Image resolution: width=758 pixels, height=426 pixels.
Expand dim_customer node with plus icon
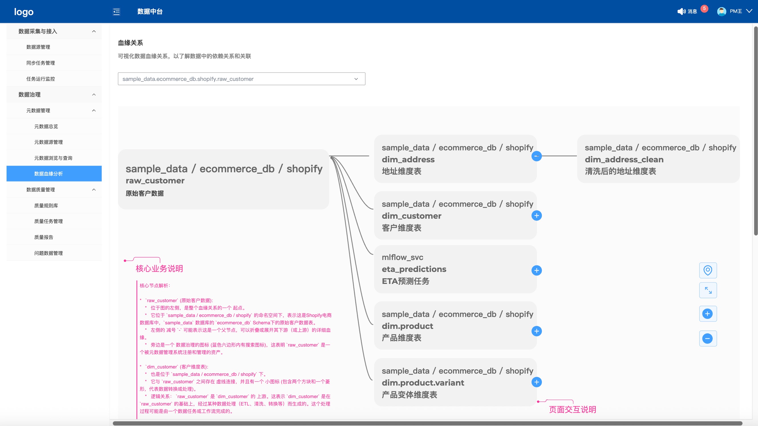tap(537, 216)
